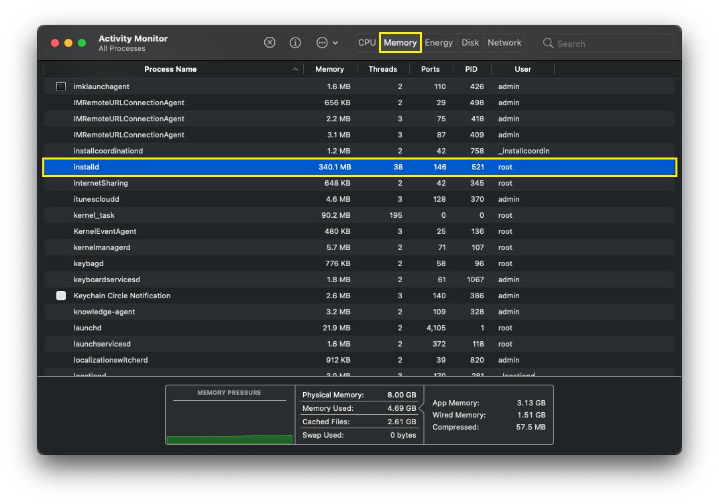
Task: Click the Wired Memory 1.51 GB entry
Action: pyautogui.click(x=489, y=415)
